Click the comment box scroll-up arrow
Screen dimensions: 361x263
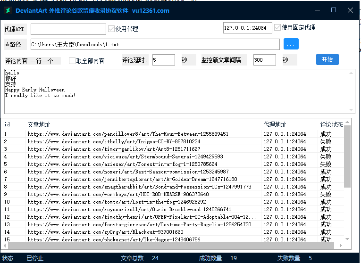click(x=351, y=73)
